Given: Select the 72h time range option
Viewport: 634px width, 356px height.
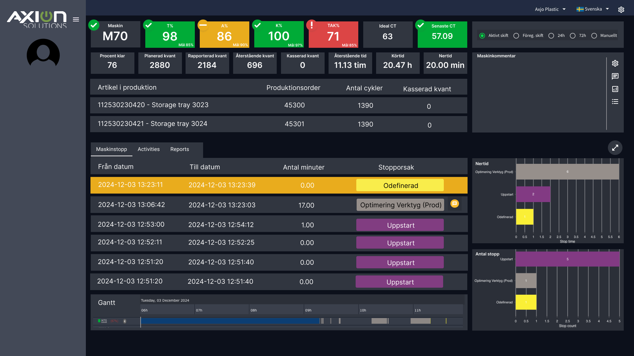Looking at the screenshot, I should [573, 36].
